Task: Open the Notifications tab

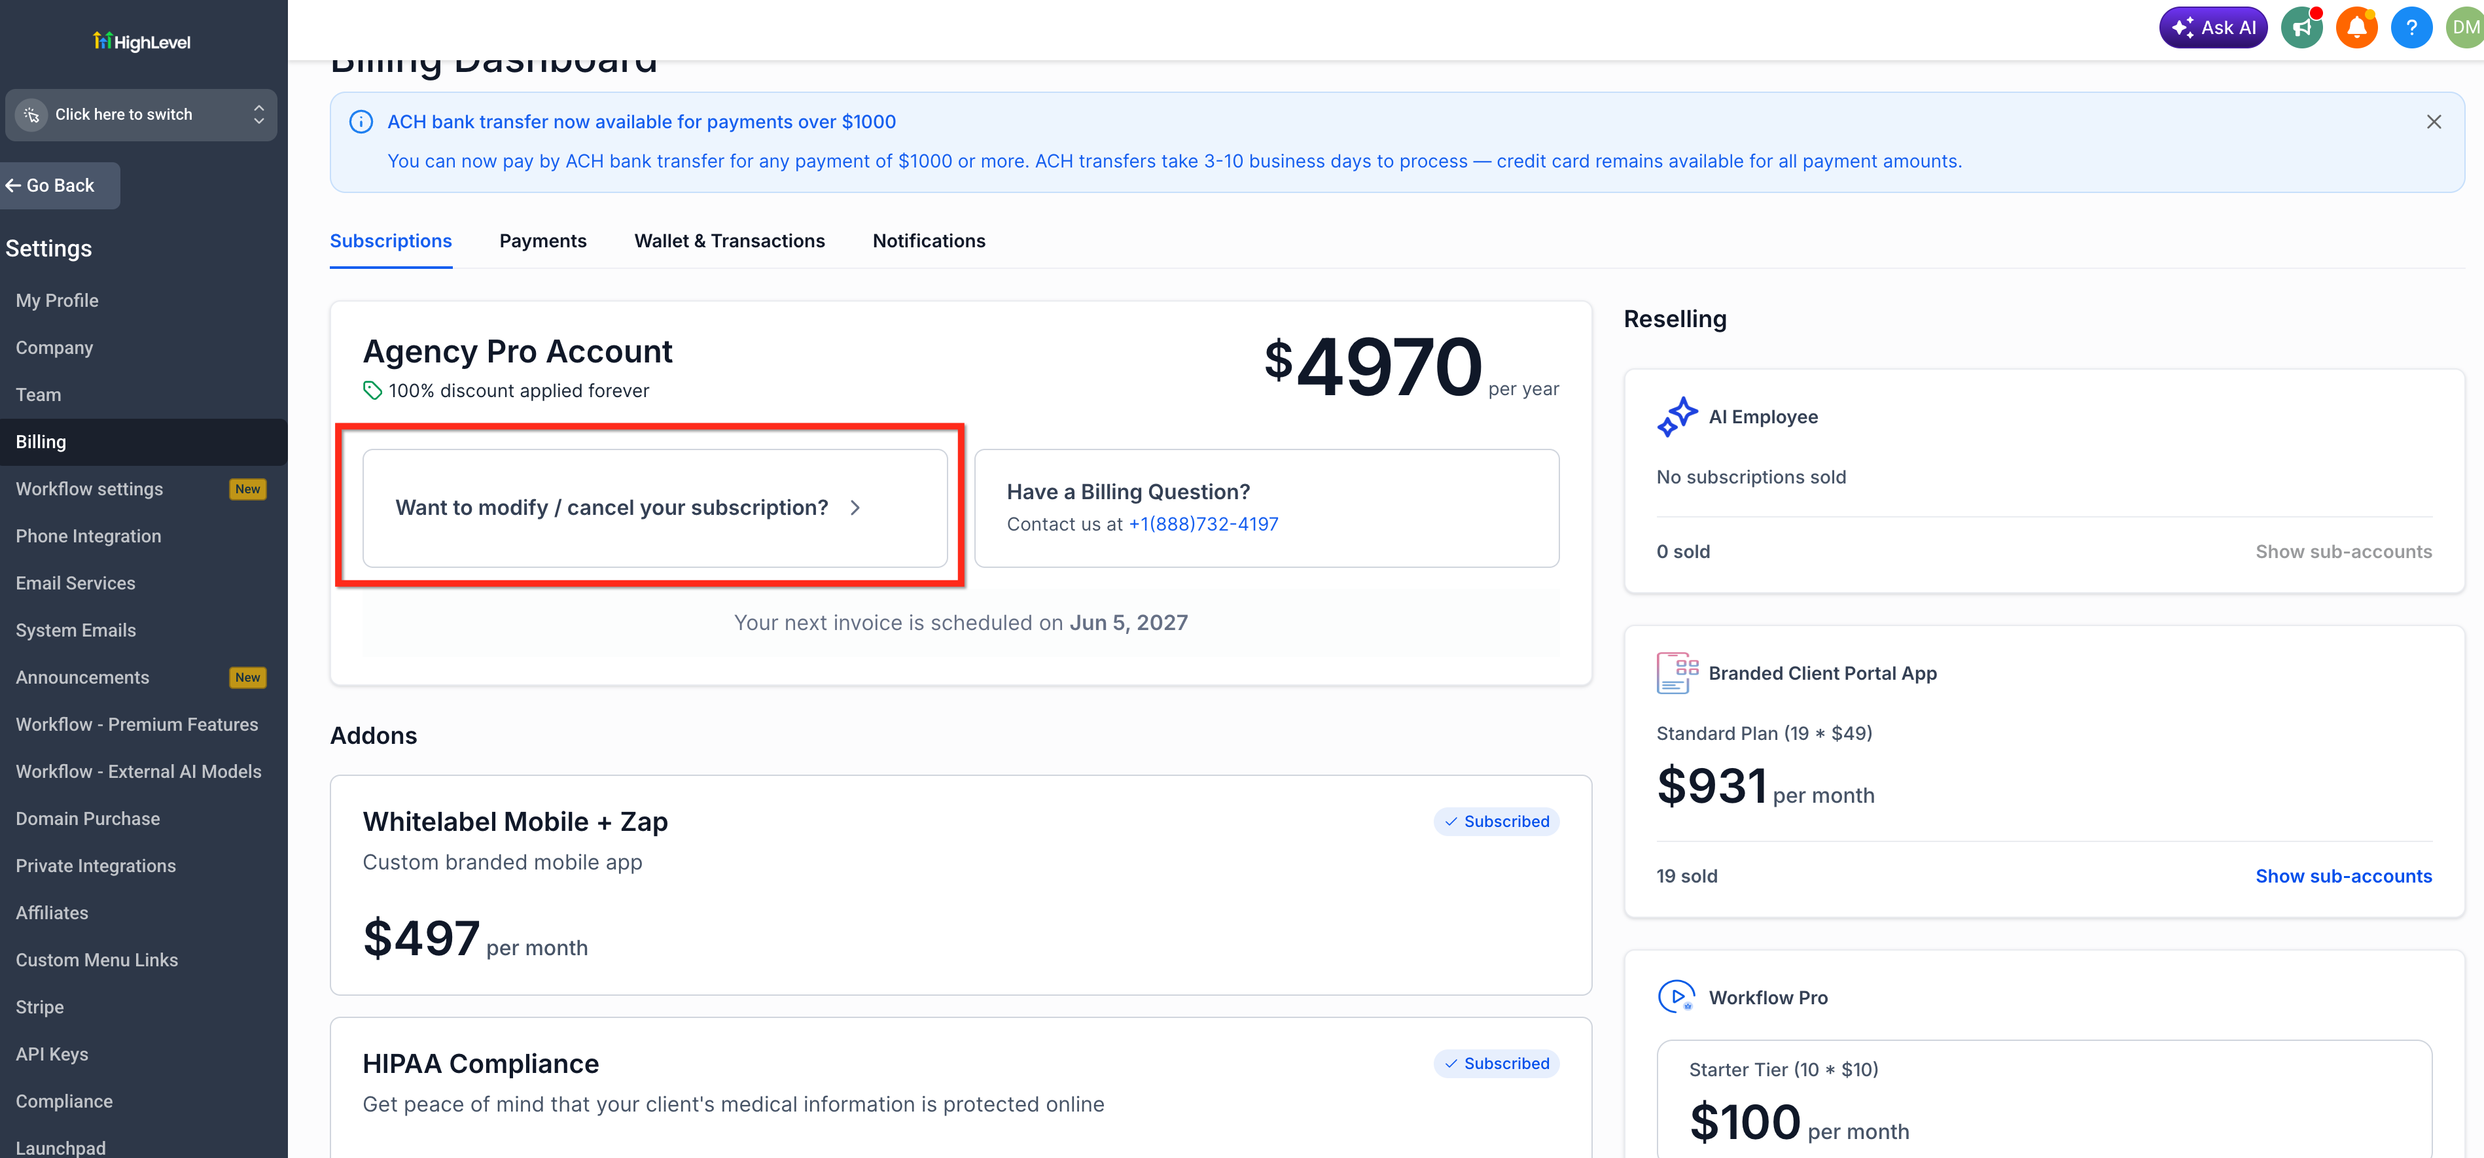Action: (929, 241)
